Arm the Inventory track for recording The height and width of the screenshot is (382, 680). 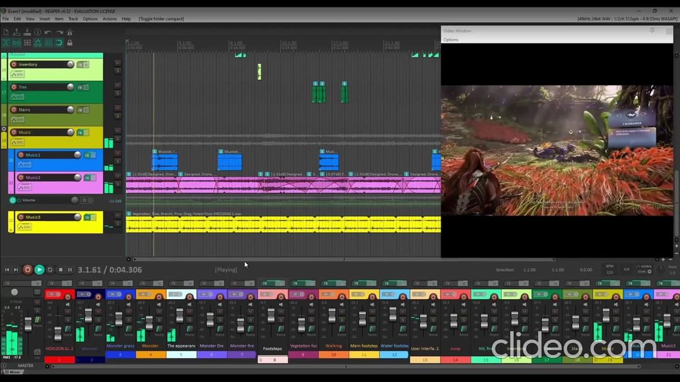click(14, 65)
